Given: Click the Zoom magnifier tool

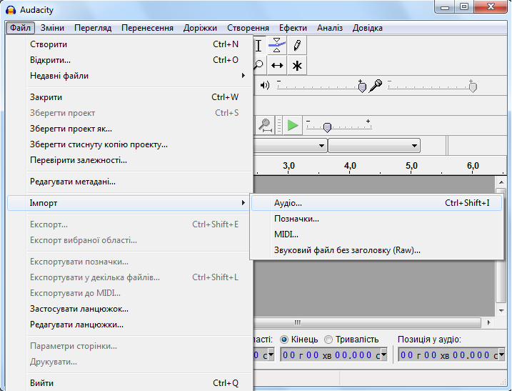Looking at the screenshot, I should [x=258, y=65].
